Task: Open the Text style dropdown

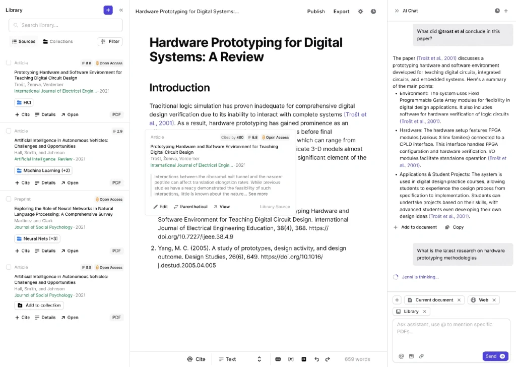Action: coord(240,359)
